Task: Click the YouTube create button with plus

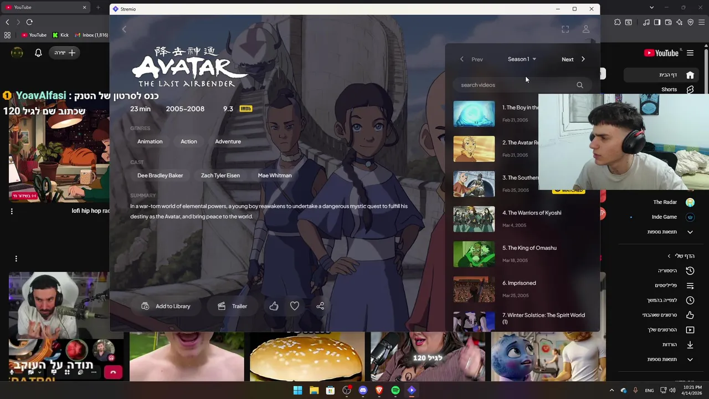Action: tap(65, 53)
